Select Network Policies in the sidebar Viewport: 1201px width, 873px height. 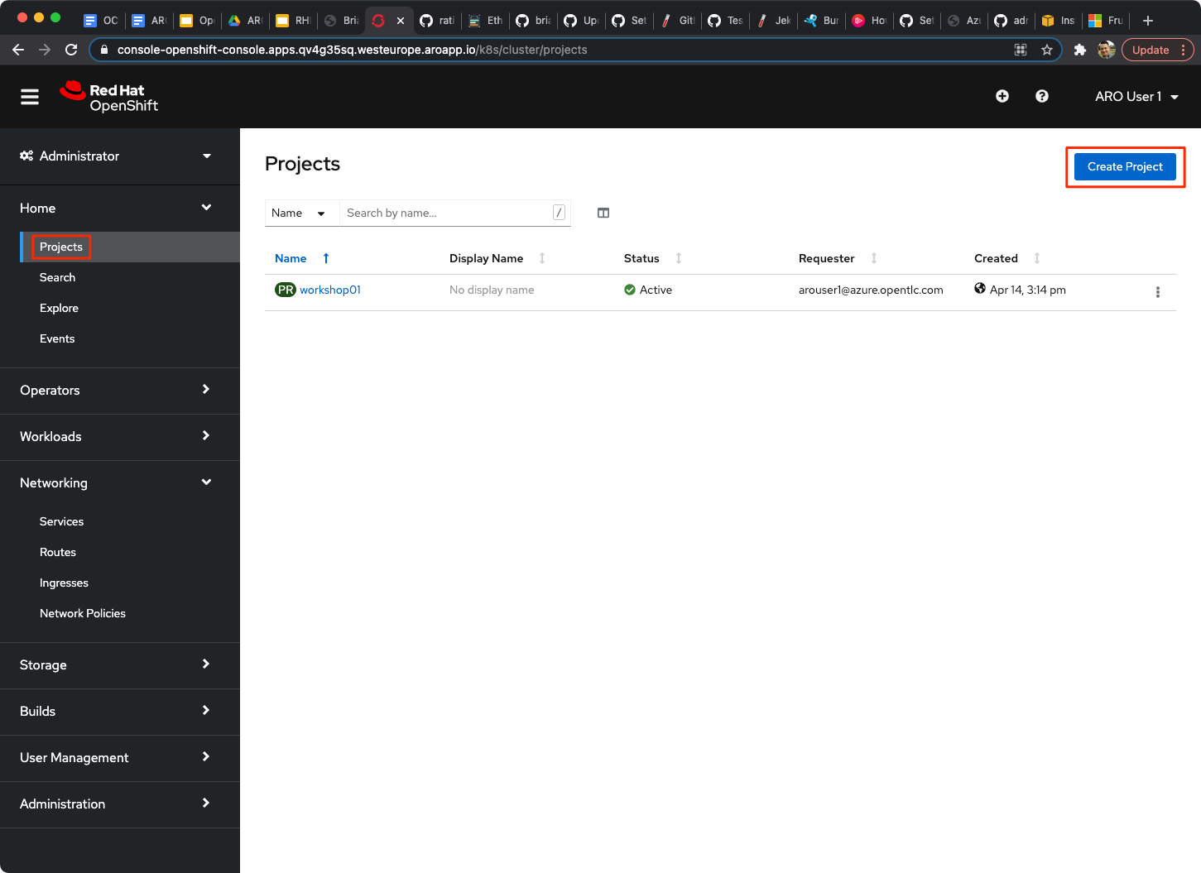click(83, 613)
